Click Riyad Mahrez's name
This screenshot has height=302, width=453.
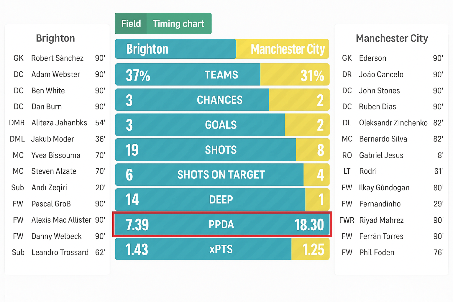coord(381,220)
